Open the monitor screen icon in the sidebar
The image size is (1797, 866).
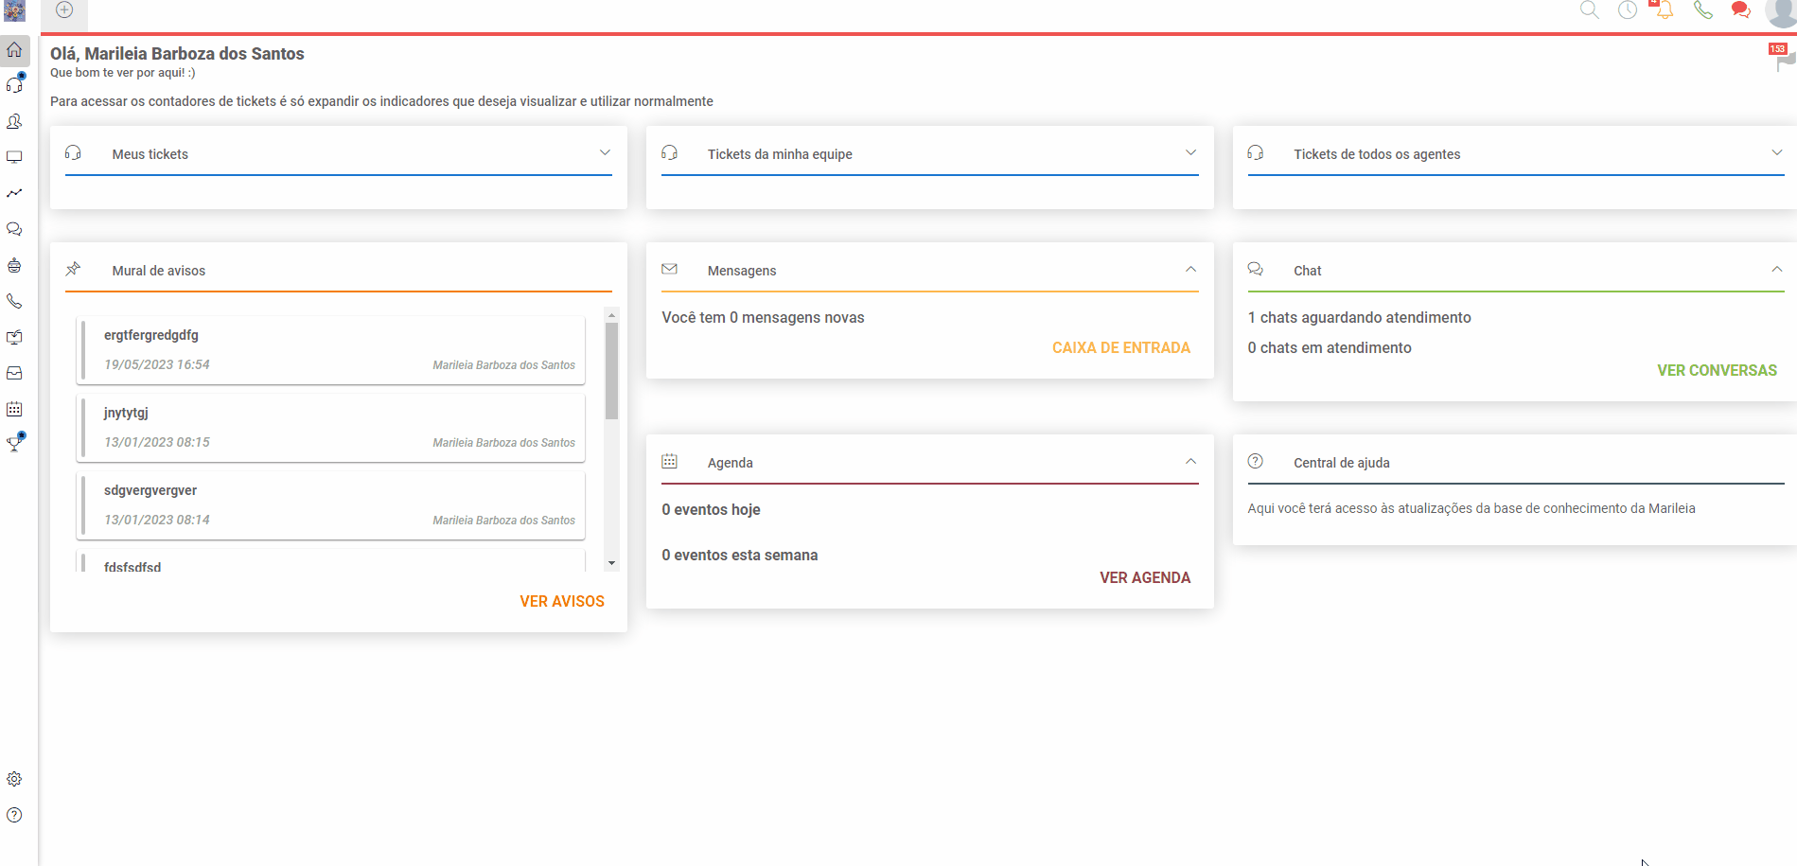(x=14, y=157)
